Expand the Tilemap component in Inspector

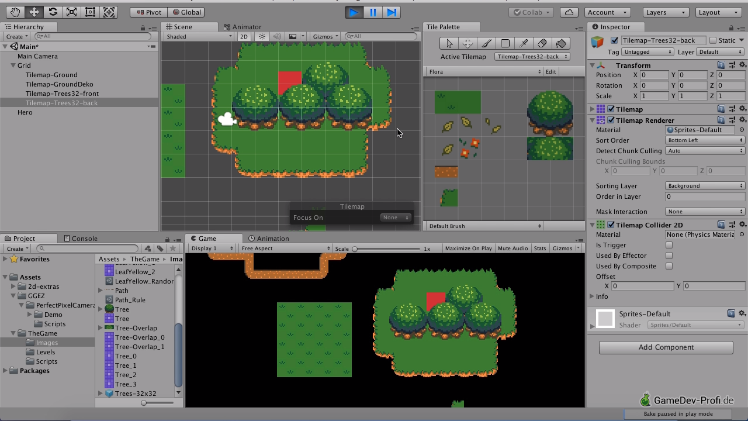click(x=592, y=109)
